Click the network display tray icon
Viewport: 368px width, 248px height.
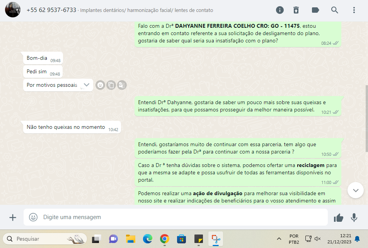308,239
